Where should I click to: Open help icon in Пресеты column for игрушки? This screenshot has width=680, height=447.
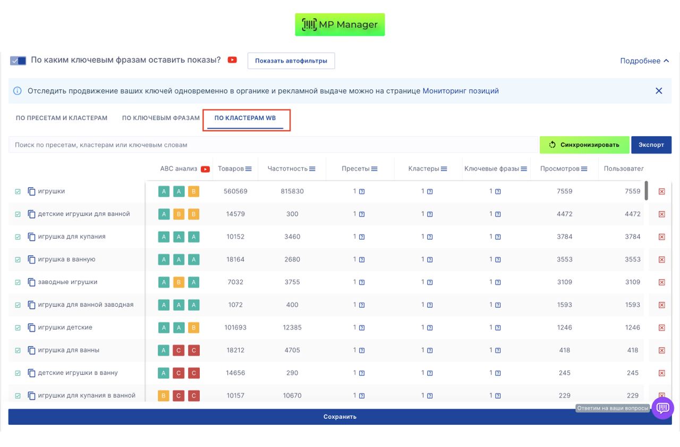tap(362, 192)
